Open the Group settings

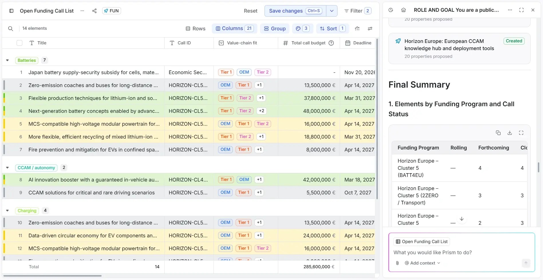275,29
